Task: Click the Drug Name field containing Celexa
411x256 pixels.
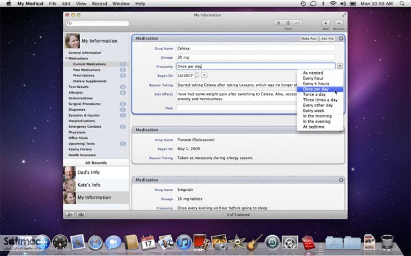Action: (x=255, y=48)
